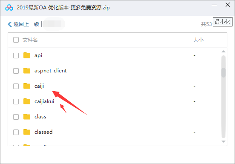This screenshot has height=164, width=235.
Task: Sort by the 文件名 column header
Action: pos(30,40)
